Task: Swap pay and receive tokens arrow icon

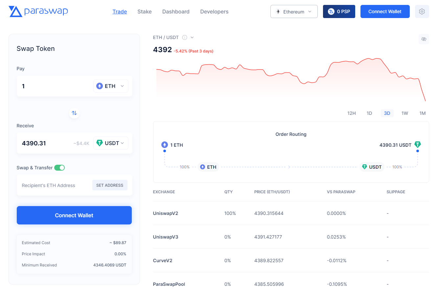Action: pos(74,113)
